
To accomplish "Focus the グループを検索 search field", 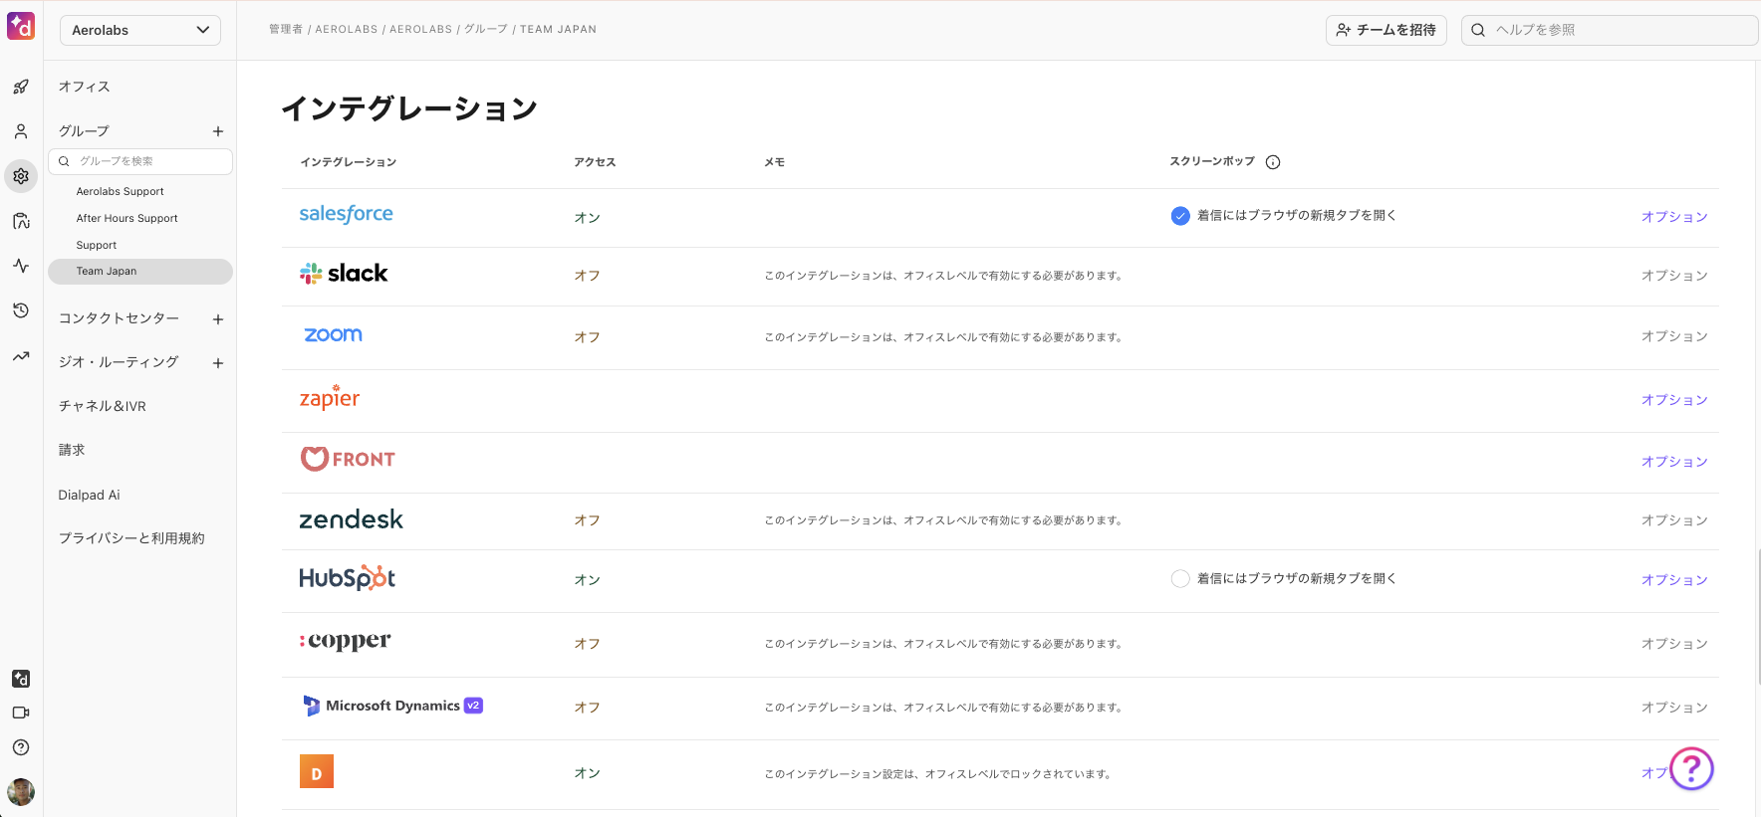I will coord(140,161).
